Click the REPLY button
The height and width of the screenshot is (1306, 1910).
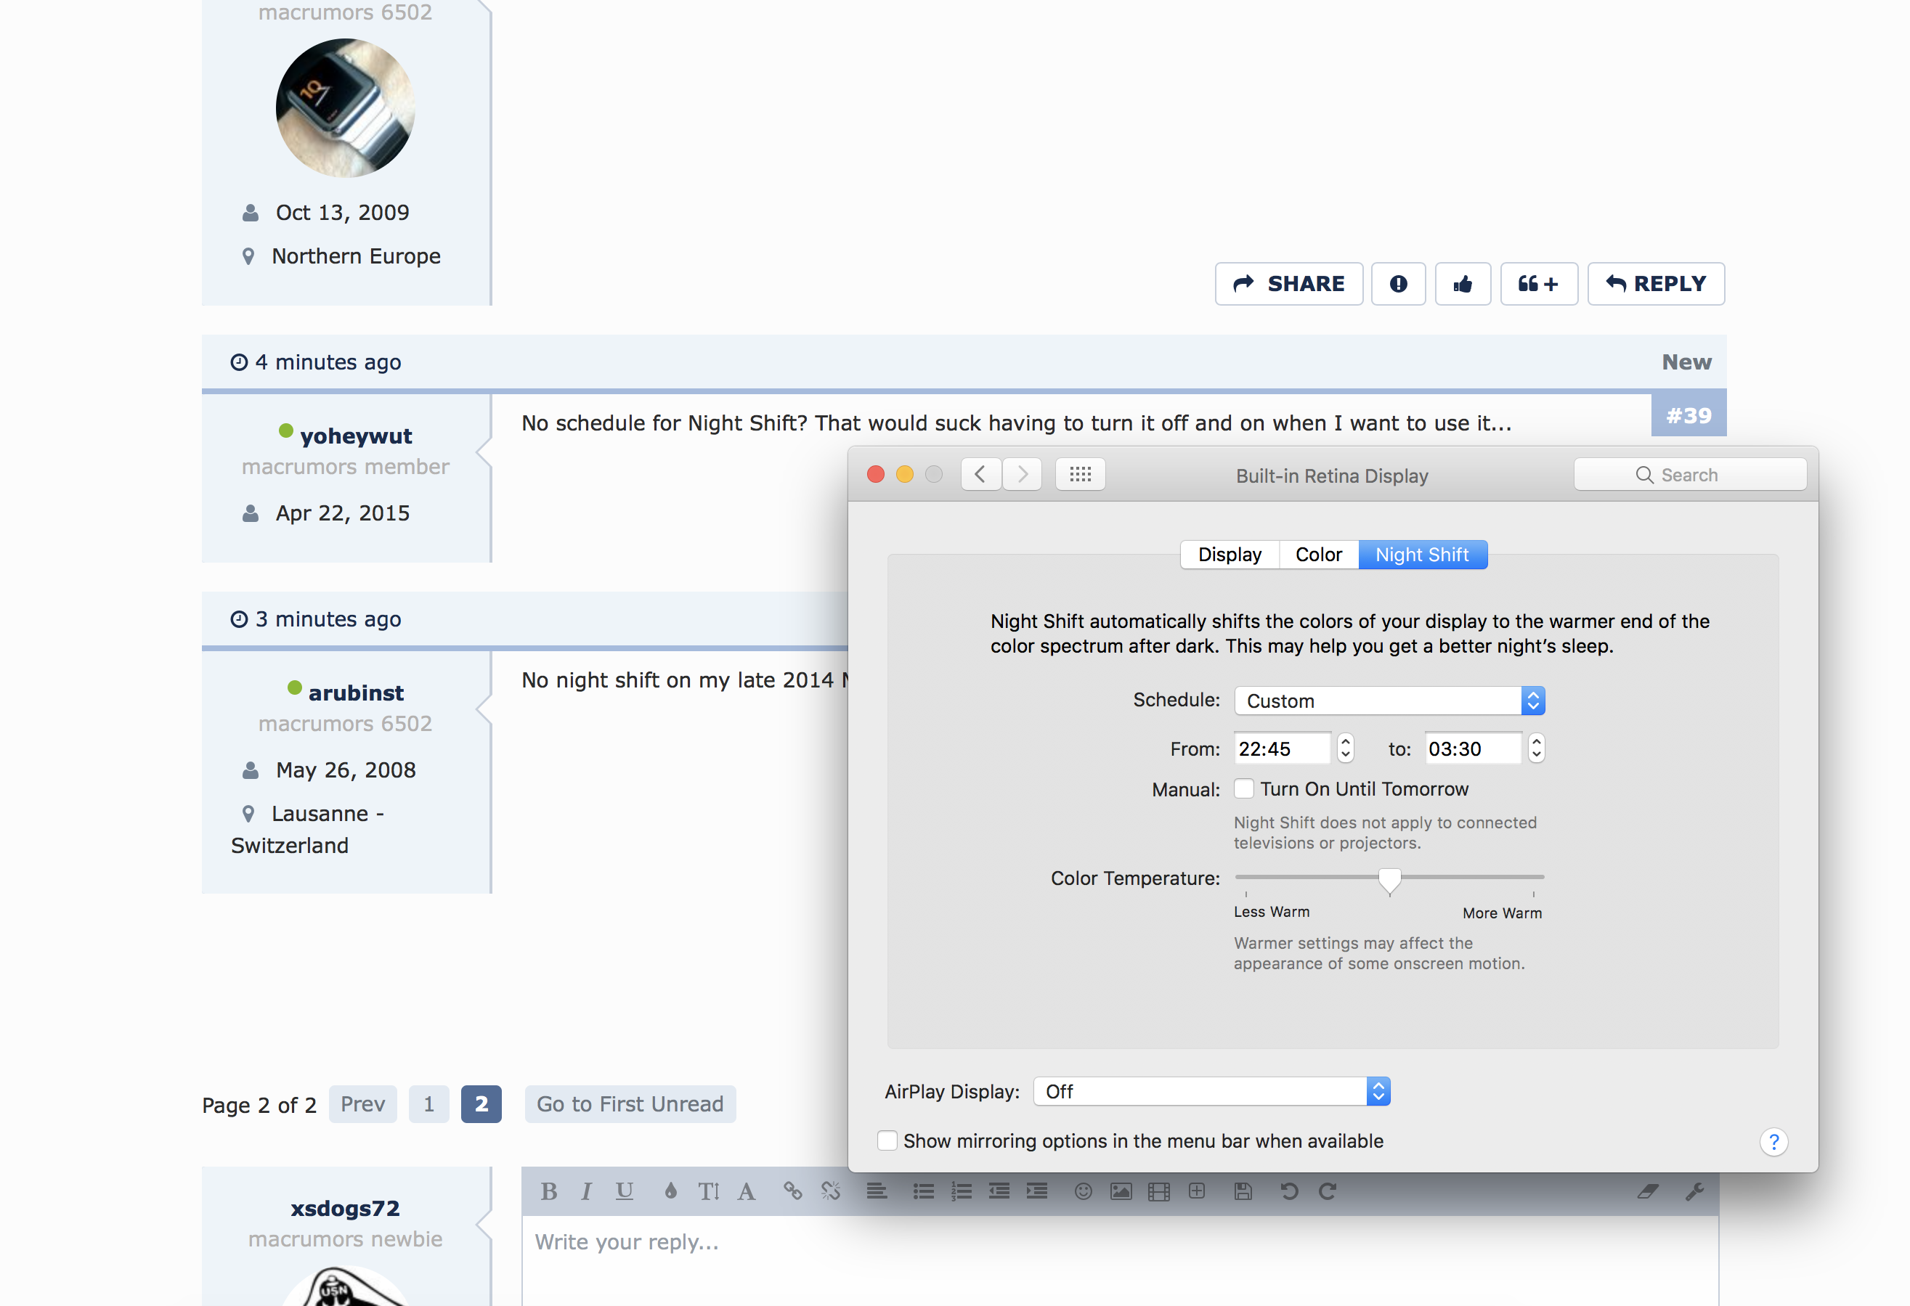coord(1656,283)
